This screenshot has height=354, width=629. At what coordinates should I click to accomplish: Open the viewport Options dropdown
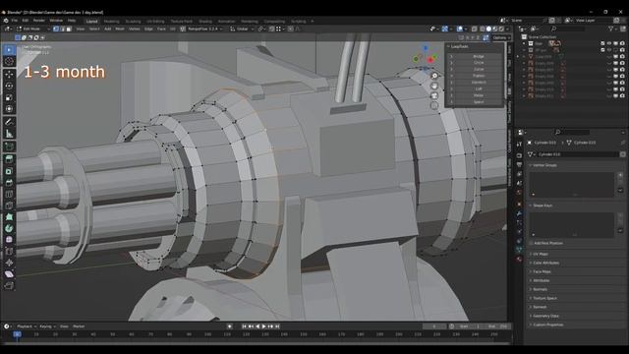501,37
